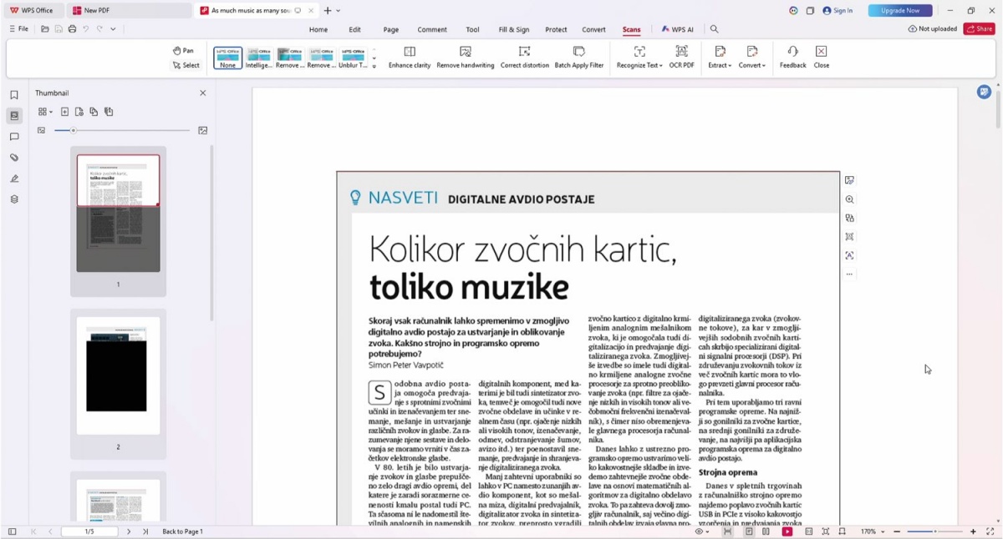Viewport: 1003px width, 539px height.
Task: Open a file with the folder icon
Action: [x=45, y=29]
